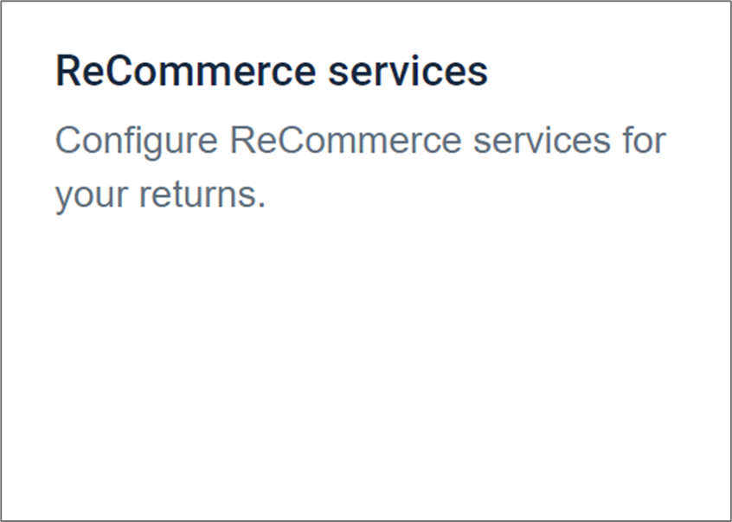This screenshot has height=522, width=732.
Task: Click the capital 'R' starting the card title
Action: tap(67, 72)
